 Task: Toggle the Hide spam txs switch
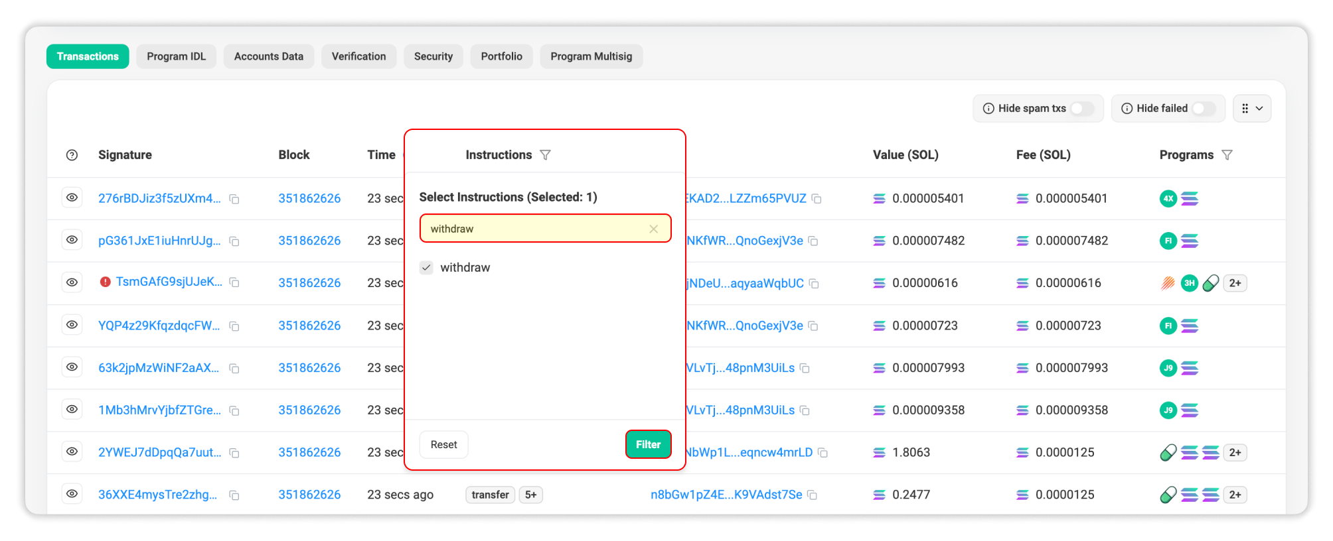1081,109
